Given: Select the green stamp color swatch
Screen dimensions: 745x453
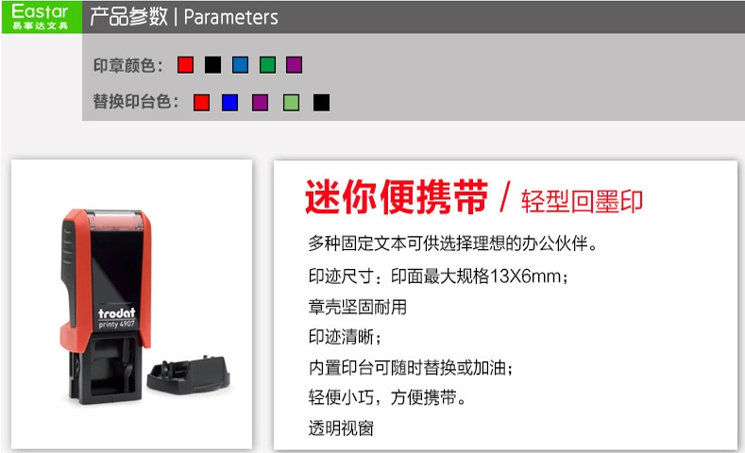Looking at the screenshot, I should (267, 64).
